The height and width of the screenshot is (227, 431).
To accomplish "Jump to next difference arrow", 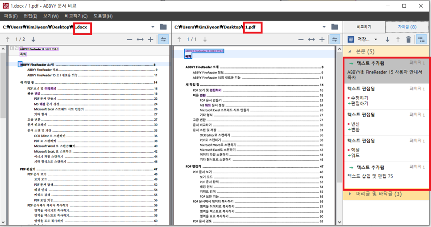I will (388, 40).
